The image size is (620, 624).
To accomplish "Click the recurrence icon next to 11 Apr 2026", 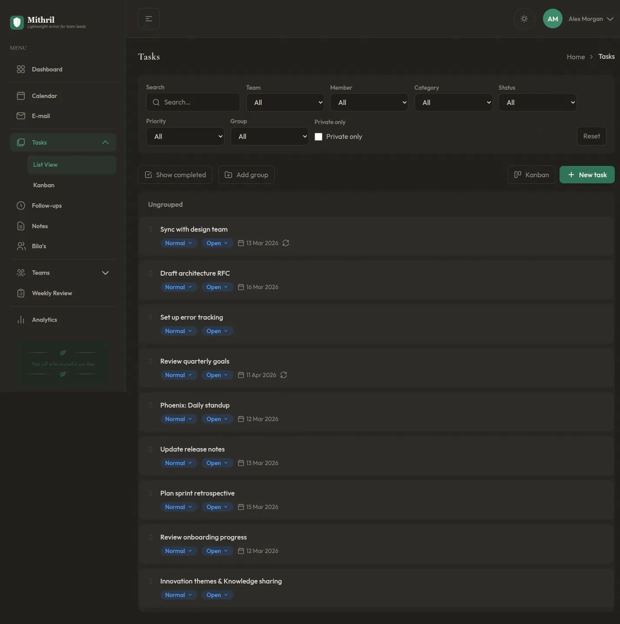I will coord(284,375).
